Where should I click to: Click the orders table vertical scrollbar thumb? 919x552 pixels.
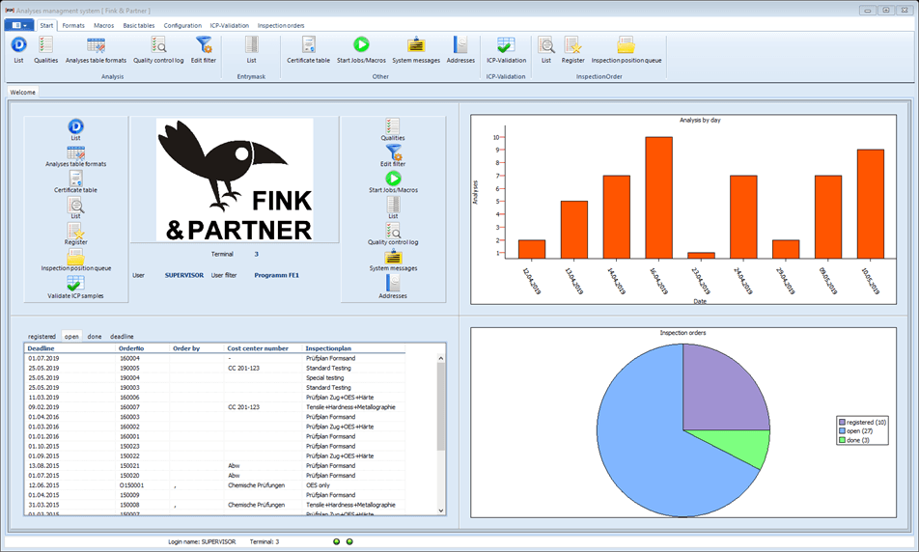[441, 406]
